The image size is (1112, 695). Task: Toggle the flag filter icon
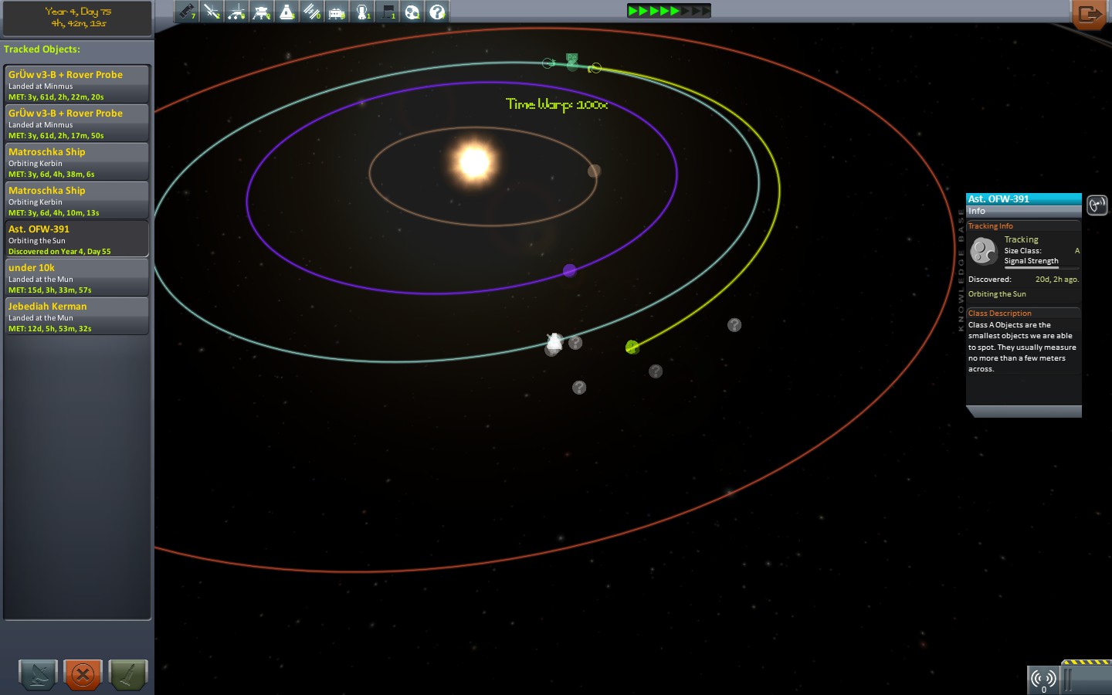click(387, 12)
